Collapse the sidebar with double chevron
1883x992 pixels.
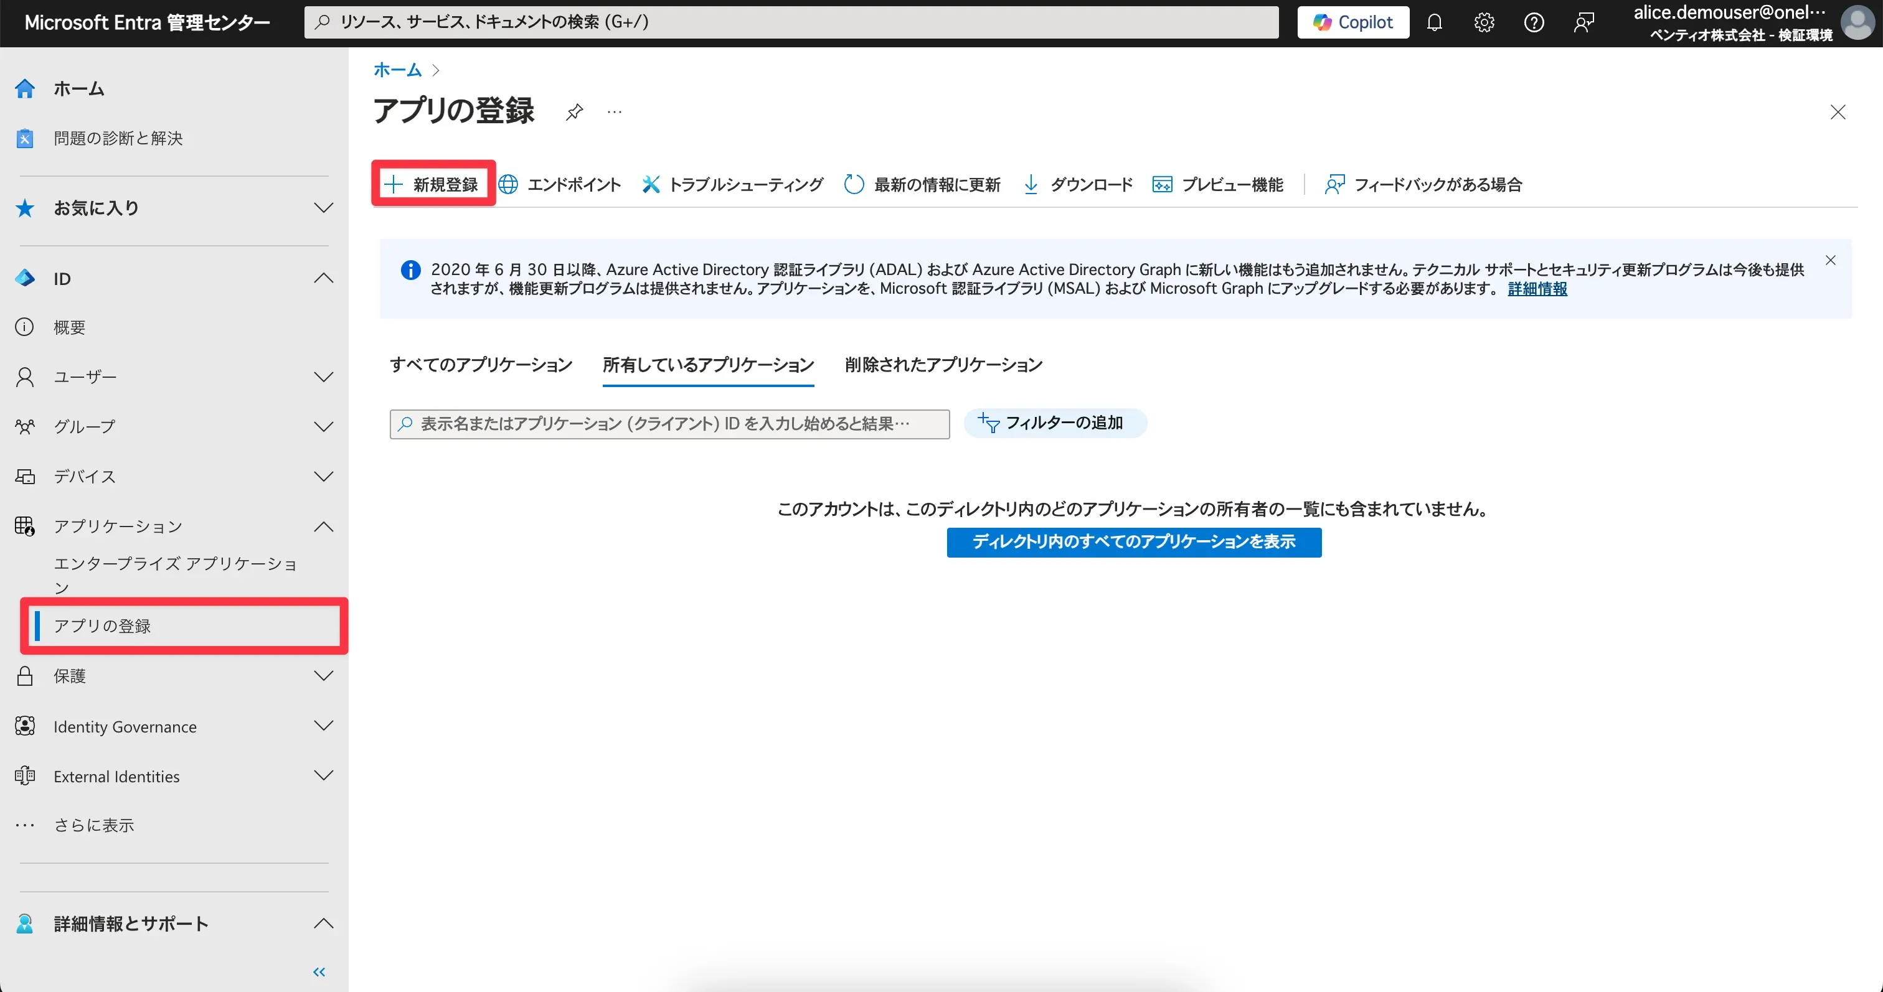(319, 971)
